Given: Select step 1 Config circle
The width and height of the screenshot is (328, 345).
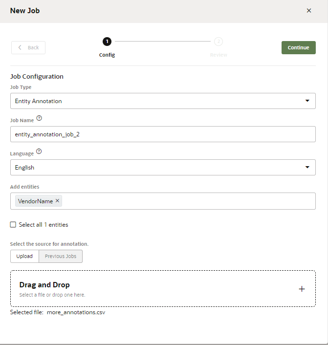Looking at the screenshot, I should (x=107, y=42).
